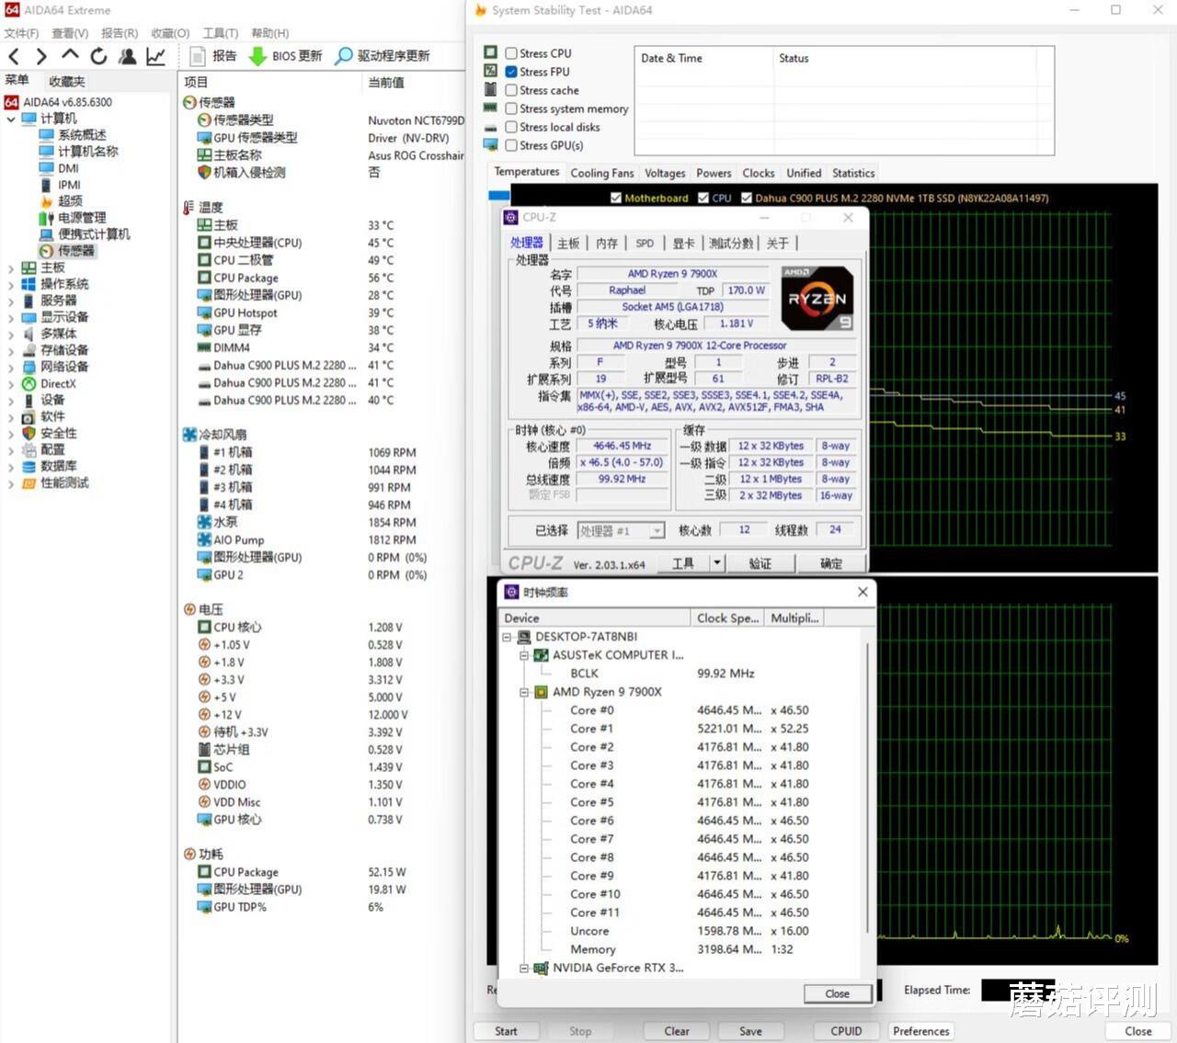Click the up arrow navigation icon

click(70, 56)
